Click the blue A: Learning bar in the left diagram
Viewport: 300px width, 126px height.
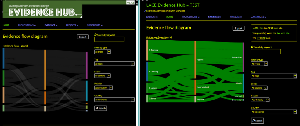click(x=3, y=58)
